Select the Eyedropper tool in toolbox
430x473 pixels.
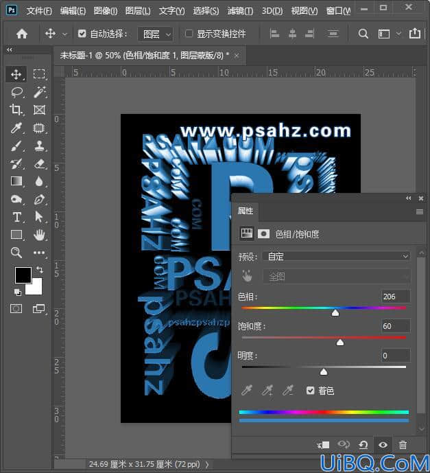pyautogui.click(x=16, y=128)
